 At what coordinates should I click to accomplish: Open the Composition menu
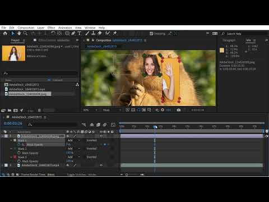point(26,27)
